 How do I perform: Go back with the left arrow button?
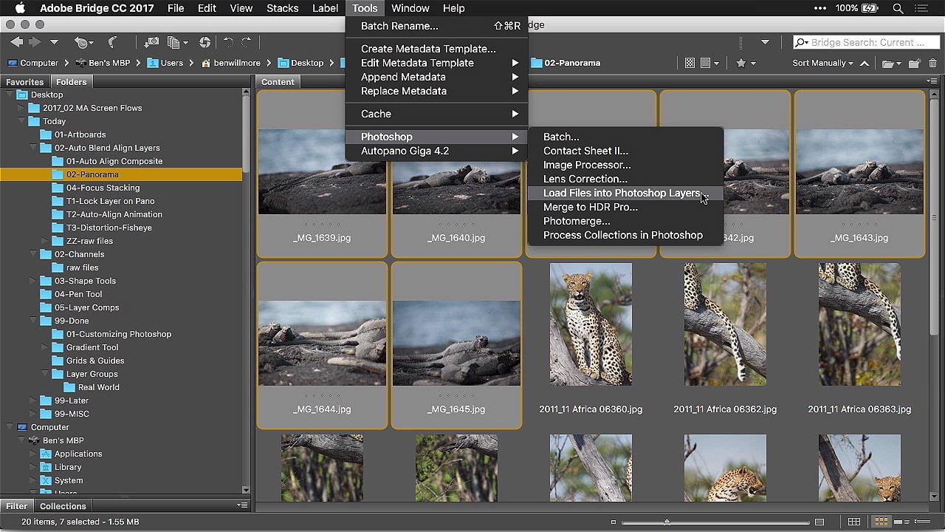point(16,43)
